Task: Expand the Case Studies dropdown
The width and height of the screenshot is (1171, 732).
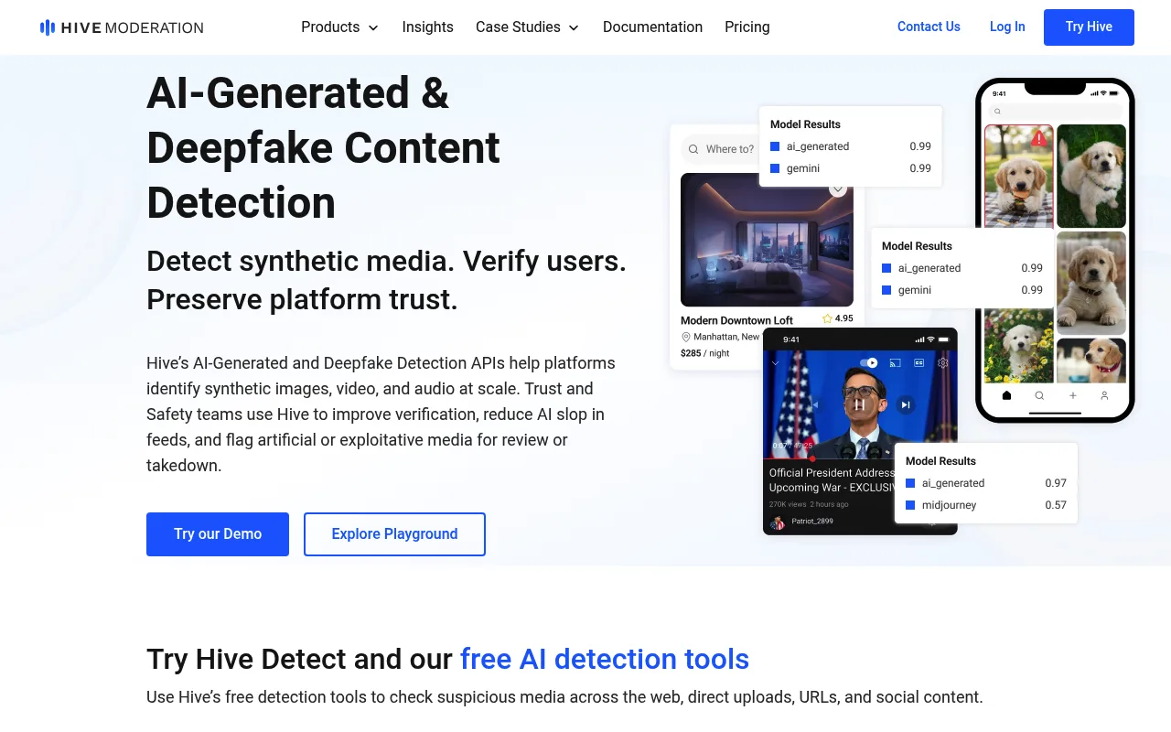Action: tap(527, 27)
